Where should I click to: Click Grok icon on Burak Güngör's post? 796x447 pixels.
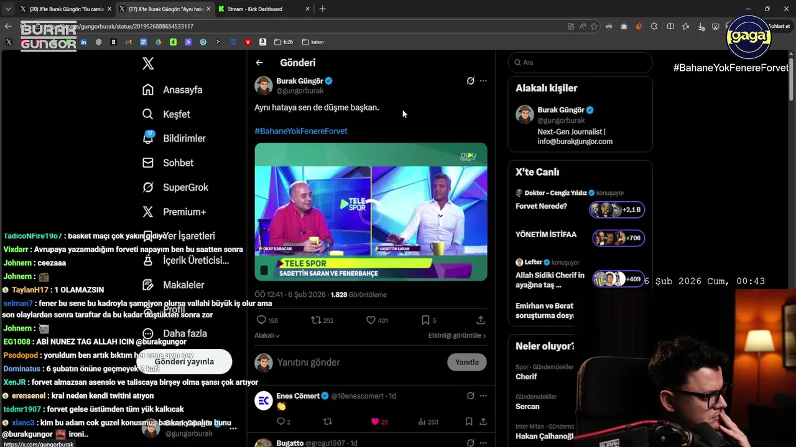471,81
